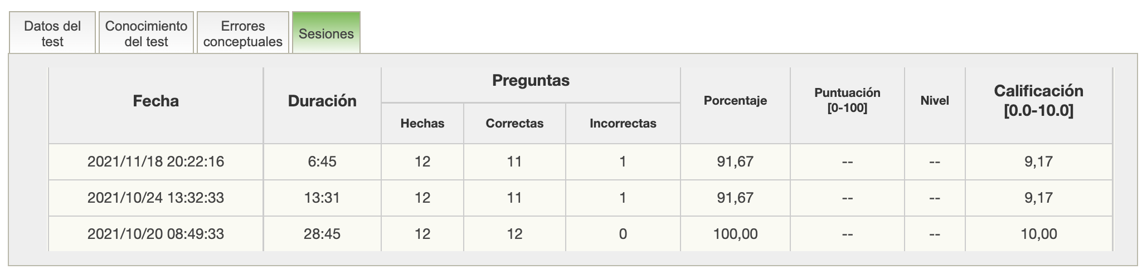Click the 100,00 percentage cell
The height and width of the screenshot is (274, 1147).
pyautogui.click(x=735, y=234)
